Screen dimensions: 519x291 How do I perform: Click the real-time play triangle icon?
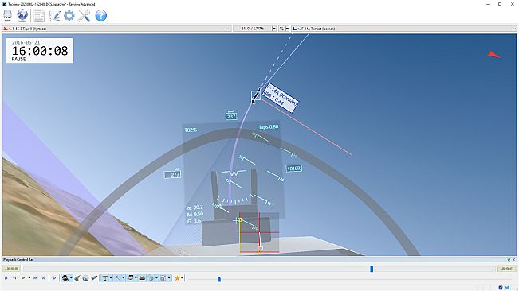pyautogui.click(x=54, y=278)
